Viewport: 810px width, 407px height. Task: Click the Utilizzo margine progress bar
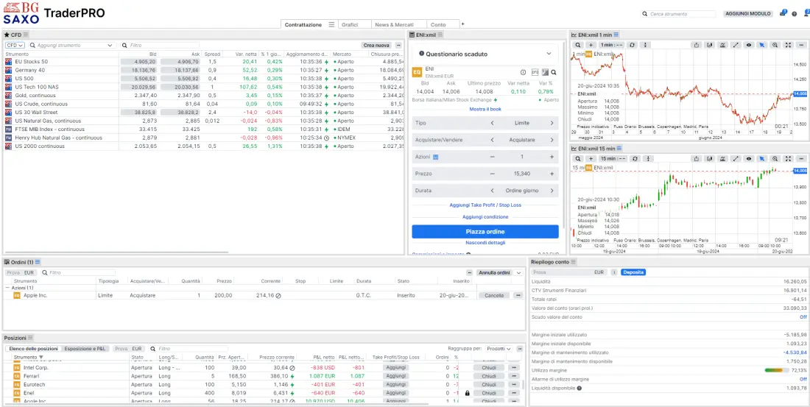(x=776, y=370)
